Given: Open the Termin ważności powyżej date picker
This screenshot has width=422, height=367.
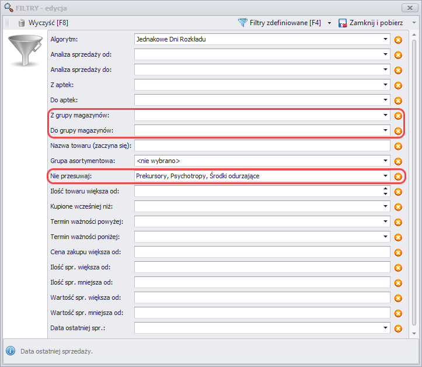Looking at the screenshot, I should click(385, 221).
